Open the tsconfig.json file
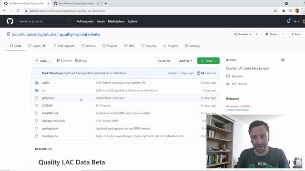Image resolution: width=305 pixels, height=171 pixels. click(50, 136)
